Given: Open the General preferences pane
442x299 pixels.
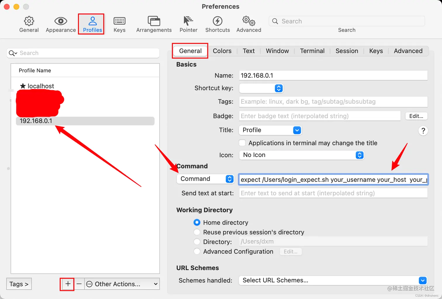Looking at the screenshot, I should coord(29,24).
